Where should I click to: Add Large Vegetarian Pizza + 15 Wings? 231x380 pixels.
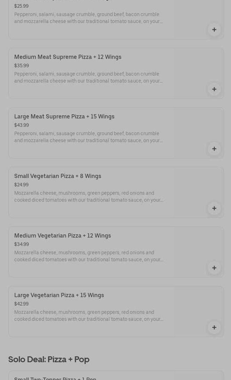(214, 327)
